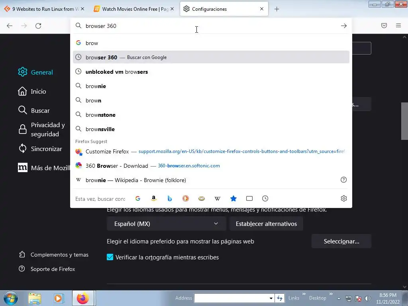408x306 pixels.
Task: Close the Configuraciones tab
Action: click(262, 9)
